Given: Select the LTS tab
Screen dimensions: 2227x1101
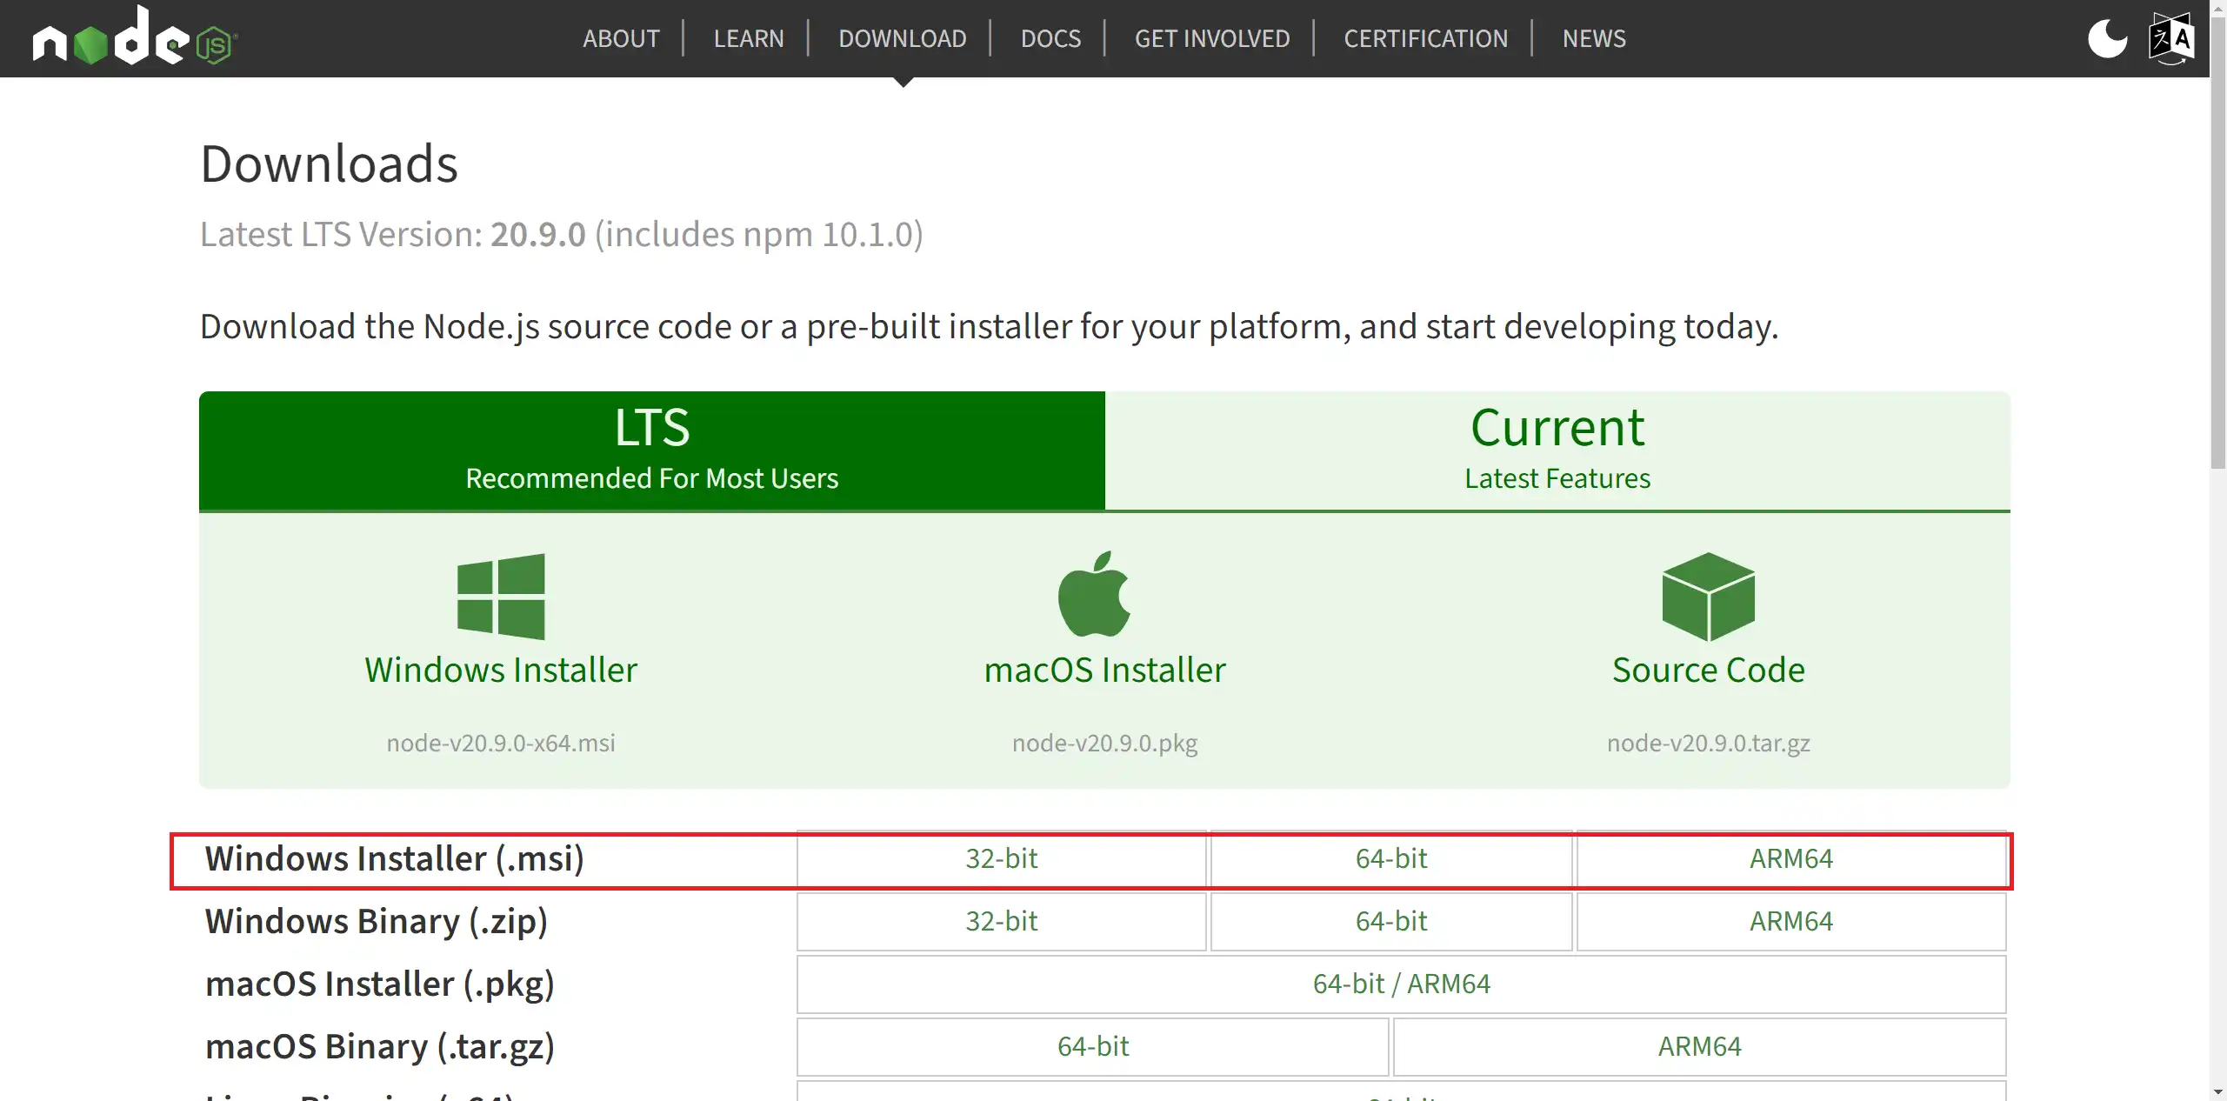Looking at the screenshot, I should [652, 450].
